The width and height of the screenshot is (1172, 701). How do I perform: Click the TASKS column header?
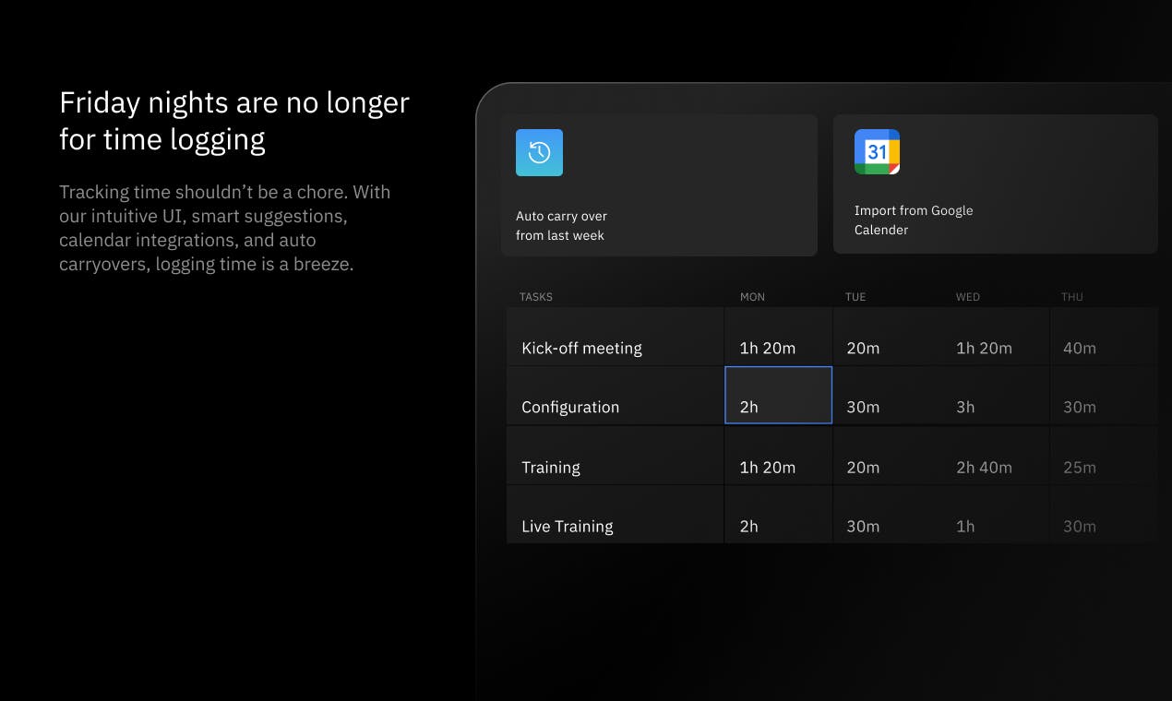click(536, 297)
